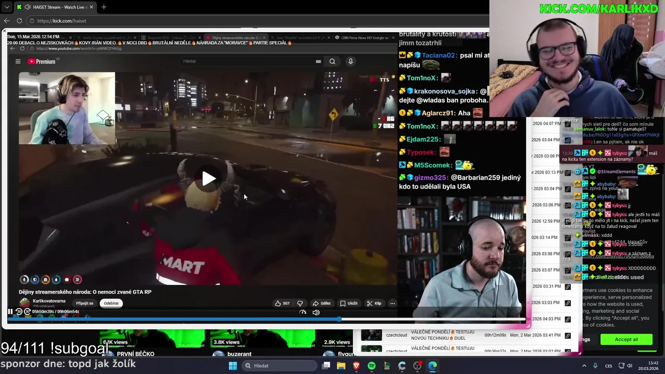665x374 pixels.
Task: Click chat username krakonosova_sojka
Action: pyautogui.click(x=445, y=91)
